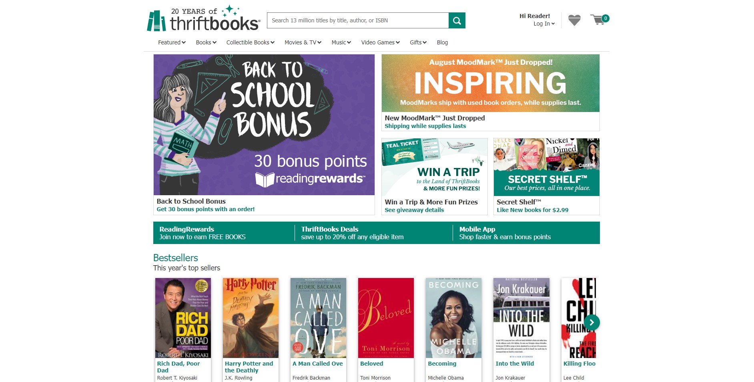Click 'Like New books for $2.99' link
The width and height of the screenshot is (754, 382).
click(x=533, y=210)
